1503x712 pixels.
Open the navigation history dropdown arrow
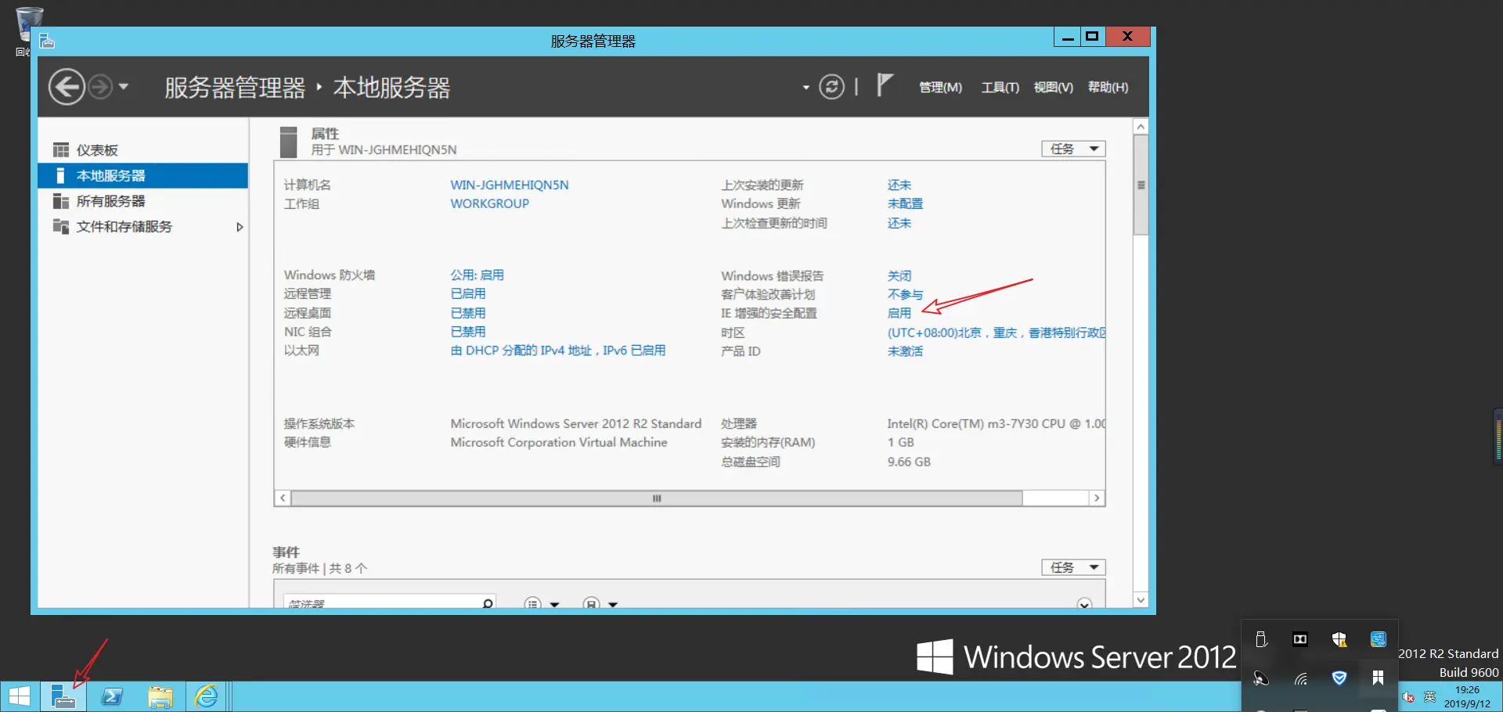coord(124,87)
